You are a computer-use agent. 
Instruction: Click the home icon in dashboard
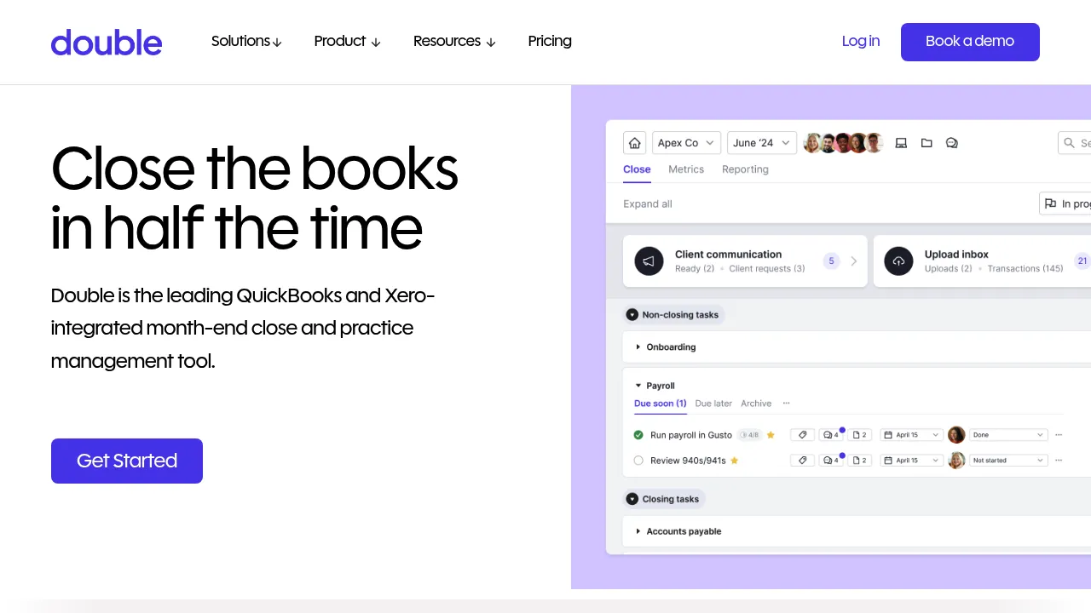(634, 143)
